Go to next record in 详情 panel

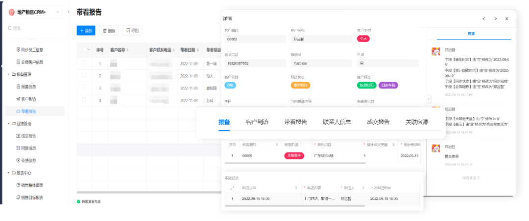[x=495, y=19]
